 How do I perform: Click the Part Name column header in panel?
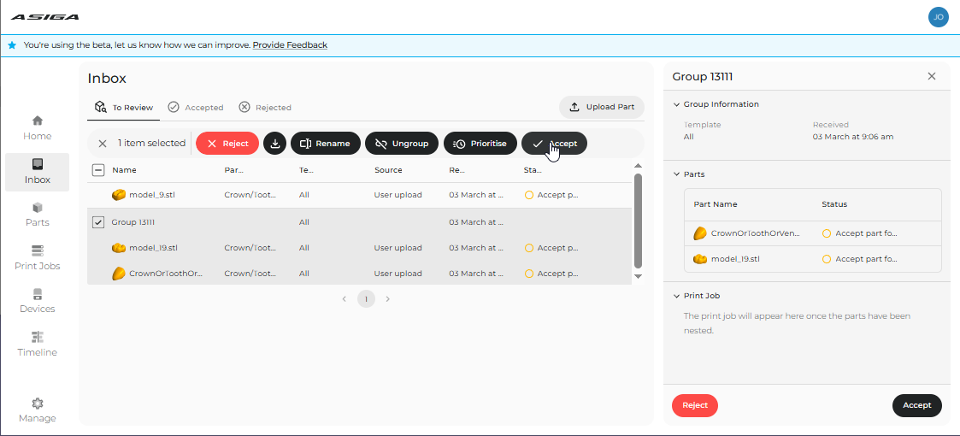pyautogui.click(x=716, y=204)
